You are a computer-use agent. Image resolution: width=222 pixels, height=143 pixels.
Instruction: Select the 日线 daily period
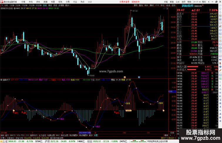click(45, 5)
